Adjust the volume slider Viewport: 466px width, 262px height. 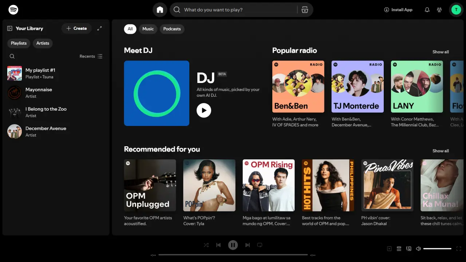(438, 249)
